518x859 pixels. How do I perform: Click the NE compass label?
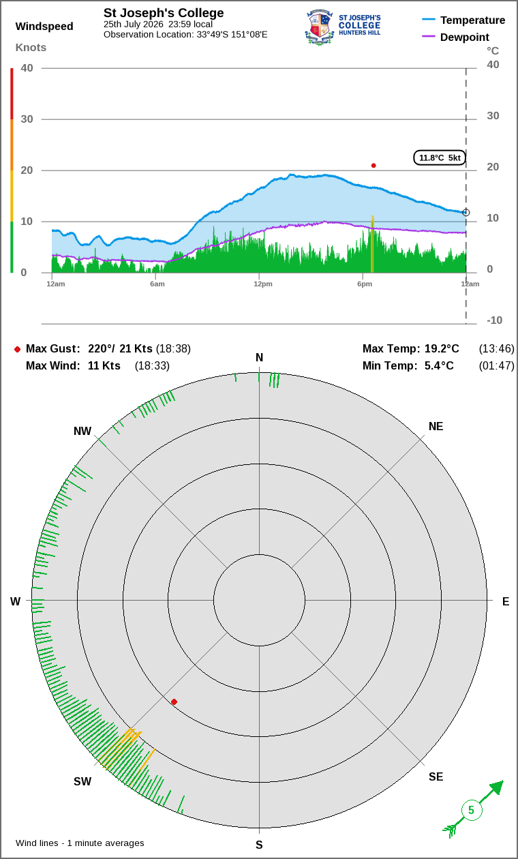[436, 427]
